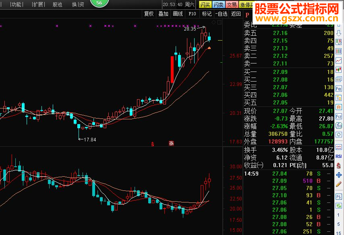
Task: Click 标记 mark option in chart toolbar
Action: click(207, 14)
